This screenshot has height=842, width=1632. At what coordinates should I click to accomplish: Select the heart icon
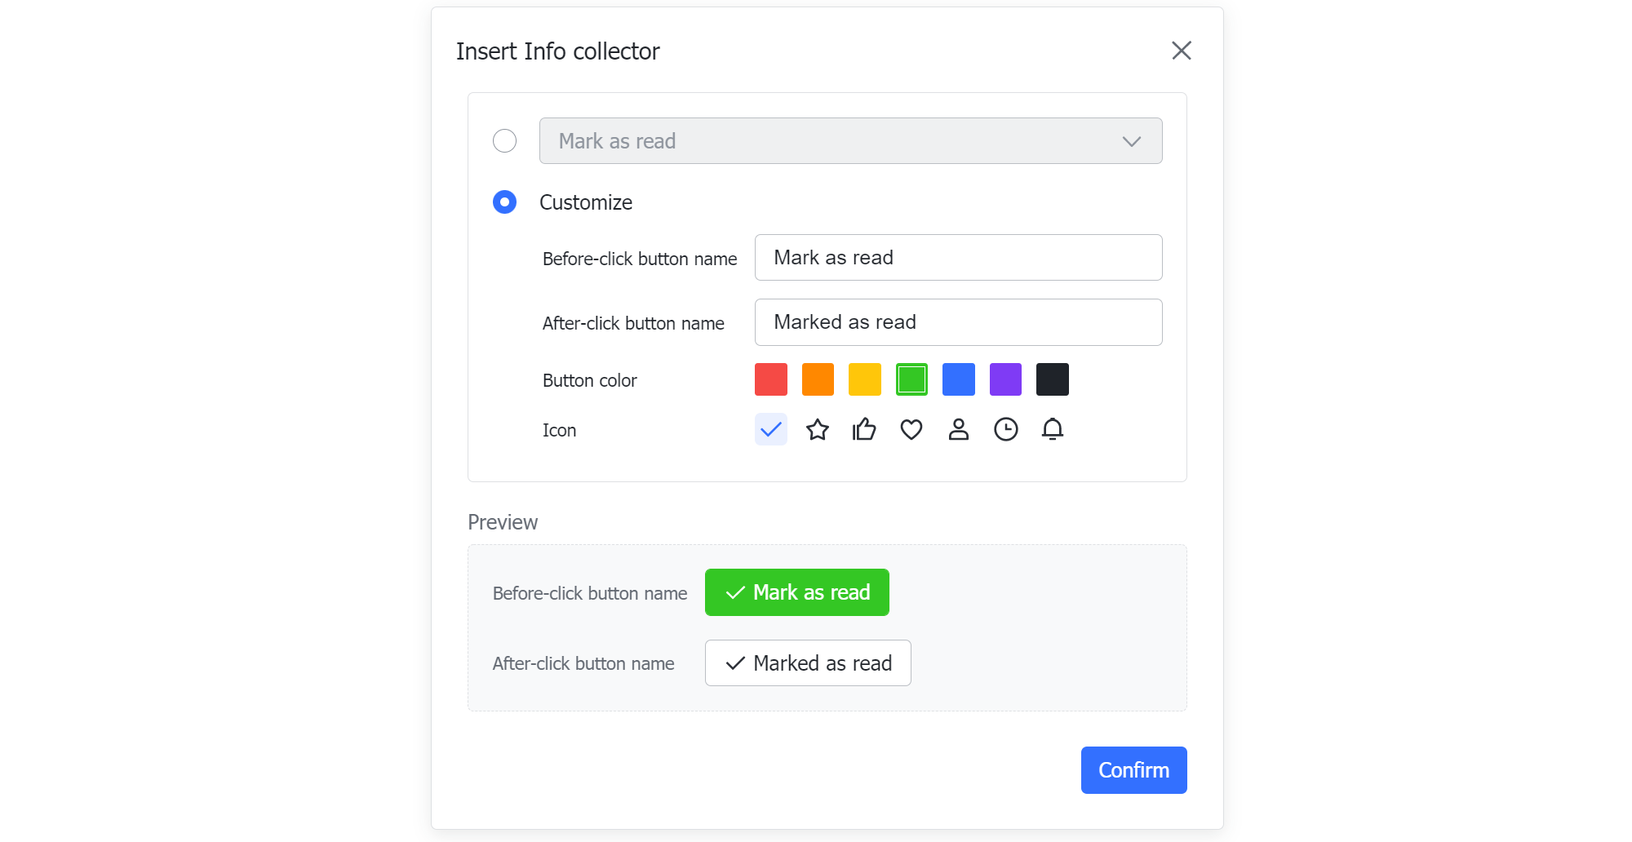pyautogui.click(x=911, y=429)
